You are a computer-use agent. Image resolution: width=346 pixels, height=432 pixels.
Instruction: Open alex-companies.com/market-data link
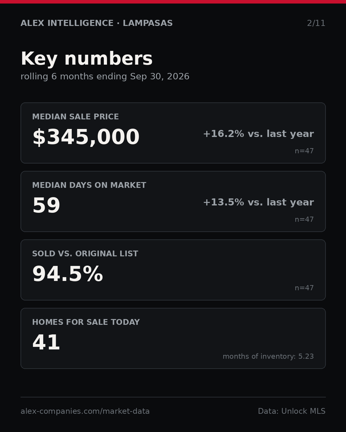coord(85,411)
